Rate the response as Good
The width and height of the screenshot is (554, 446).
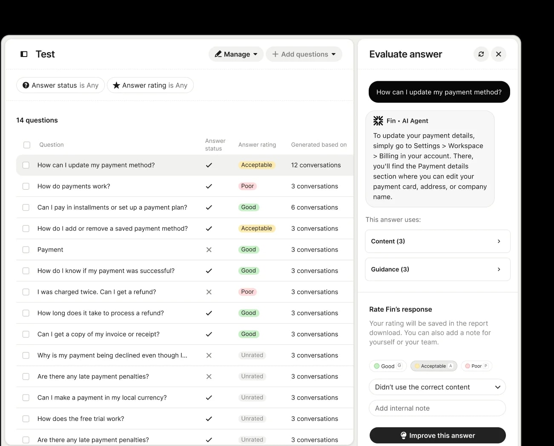388,366
